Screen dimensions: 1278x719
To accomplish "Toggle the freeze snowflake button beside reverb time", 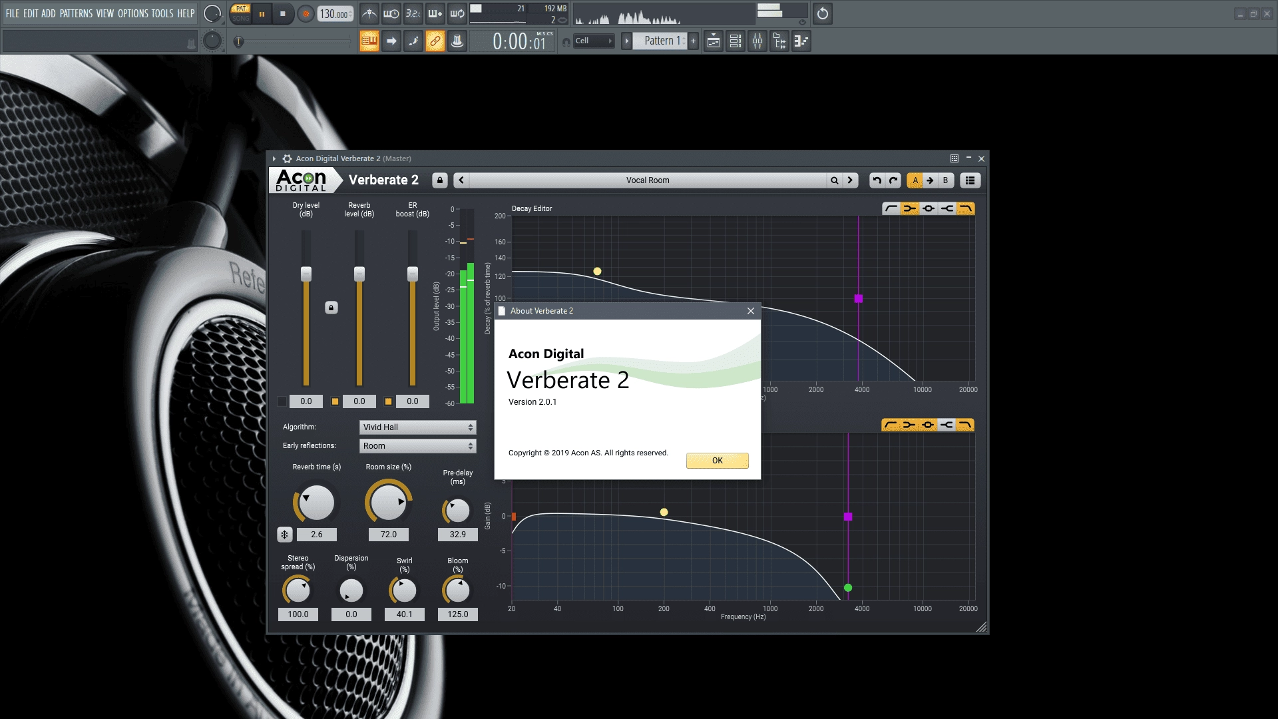I will click(285, 535).
